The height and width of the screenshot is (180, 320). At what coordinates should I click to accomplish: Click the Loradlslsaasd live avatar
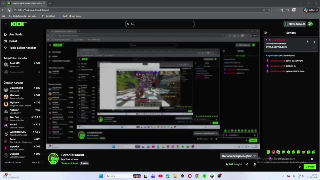click(53, 158)
